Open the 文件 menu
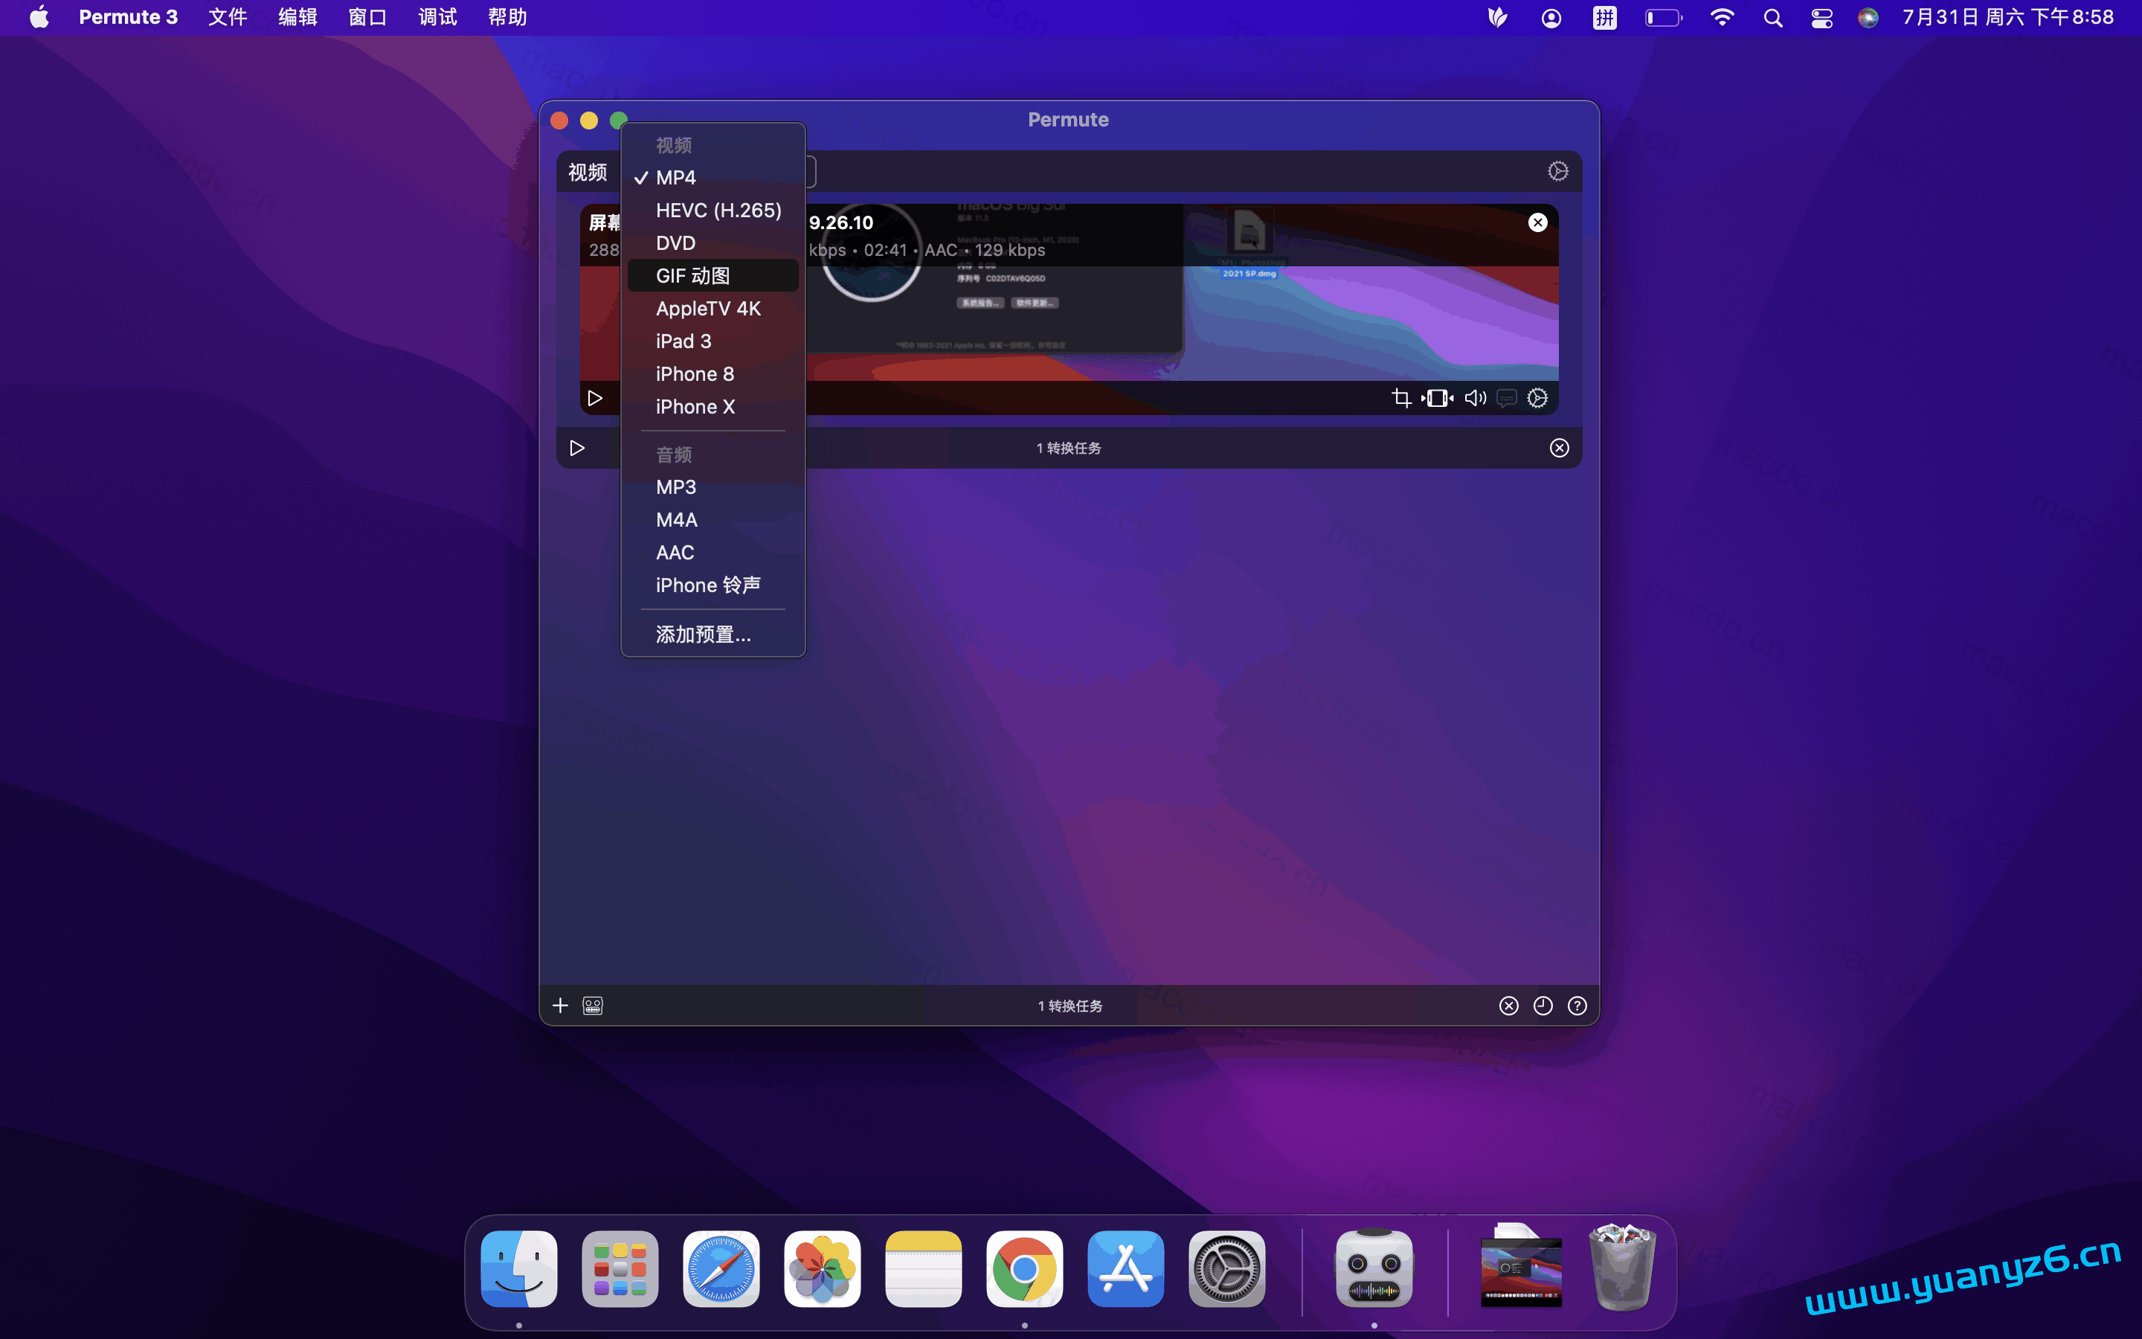Screen dimensions: 2142x1339 tap(228, 17)
